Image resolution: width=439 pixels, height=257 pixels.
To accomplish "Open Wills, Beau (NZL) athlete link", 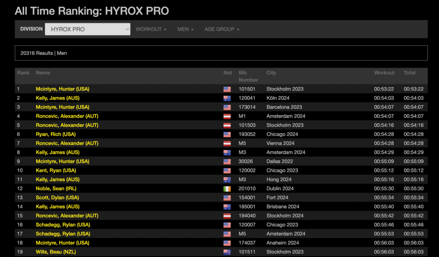I will point(56,252).
